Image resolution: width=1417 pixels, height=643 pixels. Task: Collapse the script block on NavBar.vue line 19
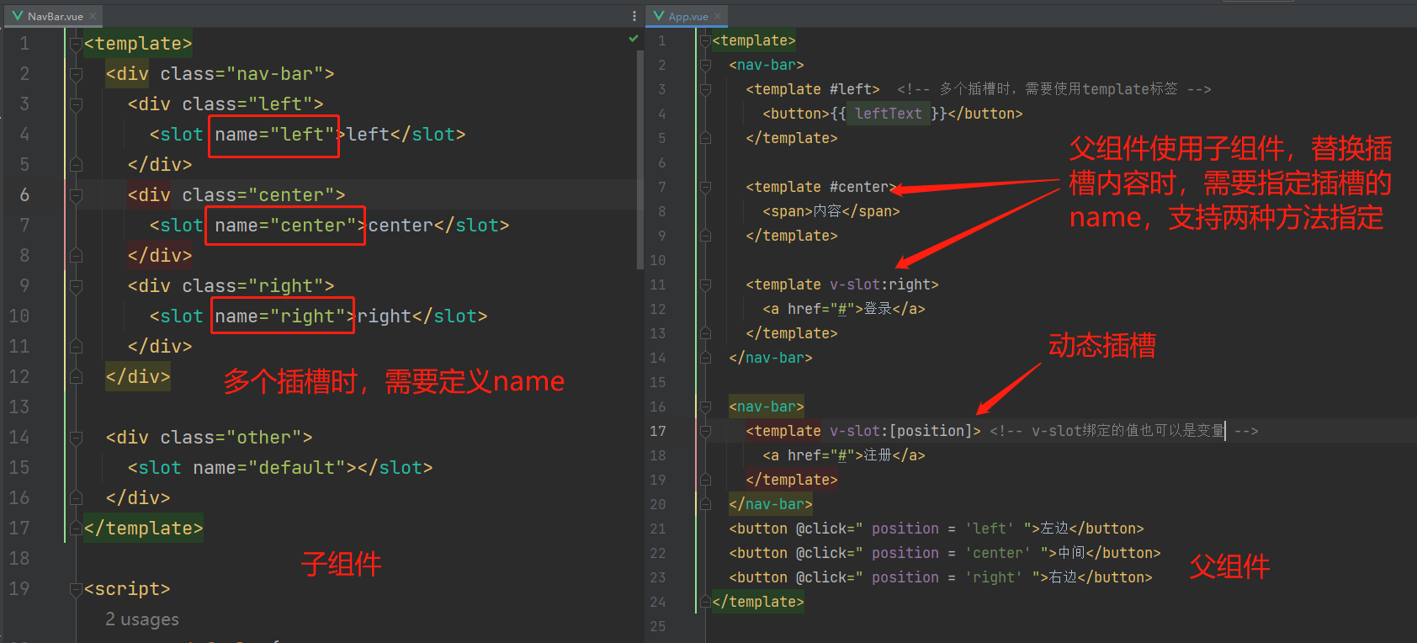tap(76, 589)
